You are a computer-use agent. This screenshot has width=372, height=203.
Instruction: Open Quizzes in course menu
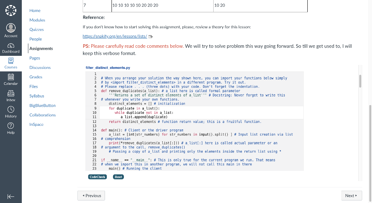tap(37, 29)
